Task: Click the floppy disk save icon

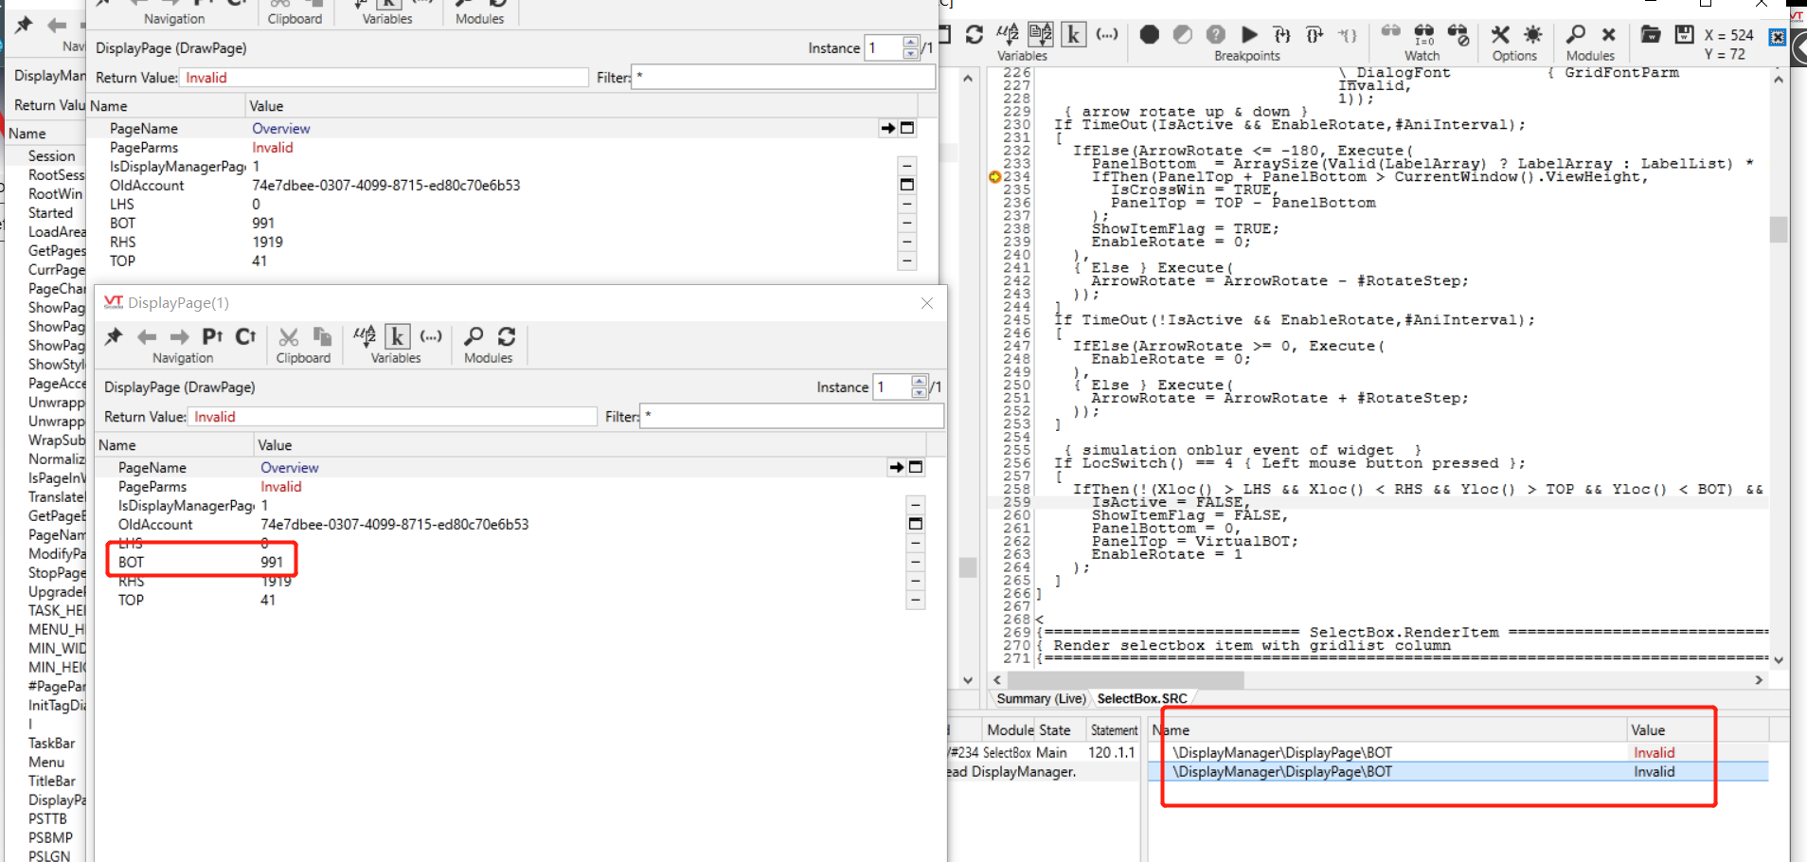Action: [1684, 35]
